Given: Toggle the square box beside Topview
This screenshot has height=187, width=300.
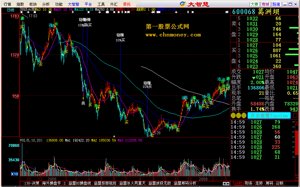Looking at the screenshot, I should pos(295,115).
